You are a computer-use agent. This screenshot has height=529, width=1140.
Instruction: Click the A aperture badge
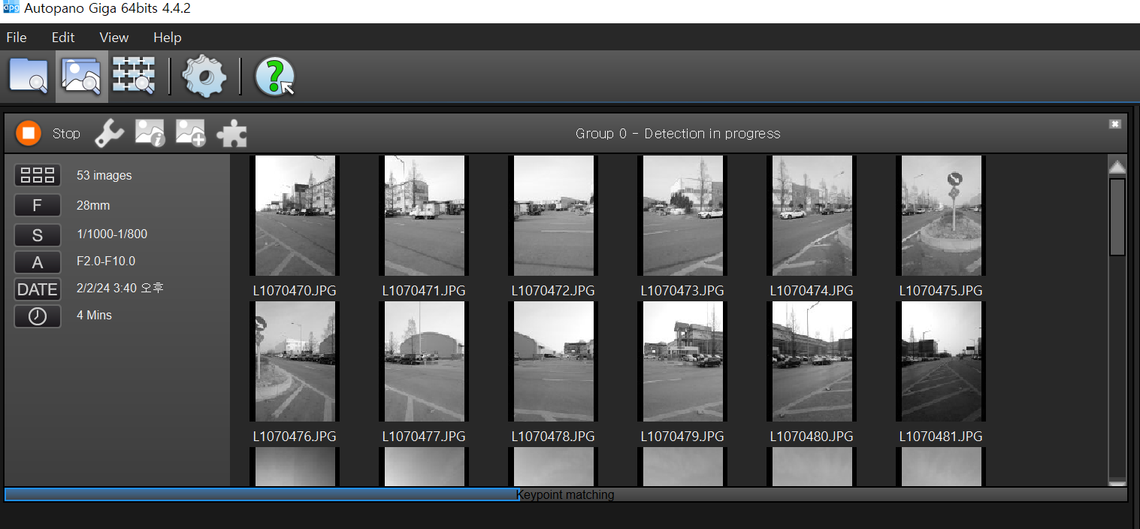[x=38, y=262]
